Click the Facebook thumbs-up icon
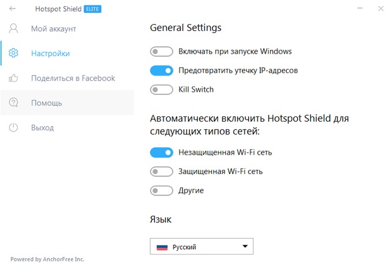391x271 pixels. tap(13, 78)
